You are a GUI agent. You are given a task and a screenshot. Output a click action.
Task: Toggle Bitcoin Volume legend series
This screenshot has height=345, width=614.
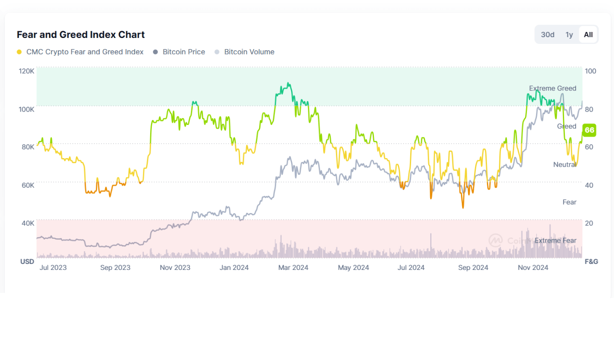click(244, 52)
